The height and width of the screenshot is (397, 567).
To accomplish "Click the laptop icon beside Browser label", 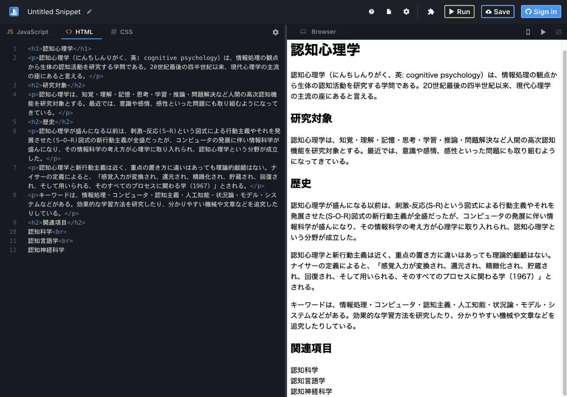I will (x=303, y=32).
